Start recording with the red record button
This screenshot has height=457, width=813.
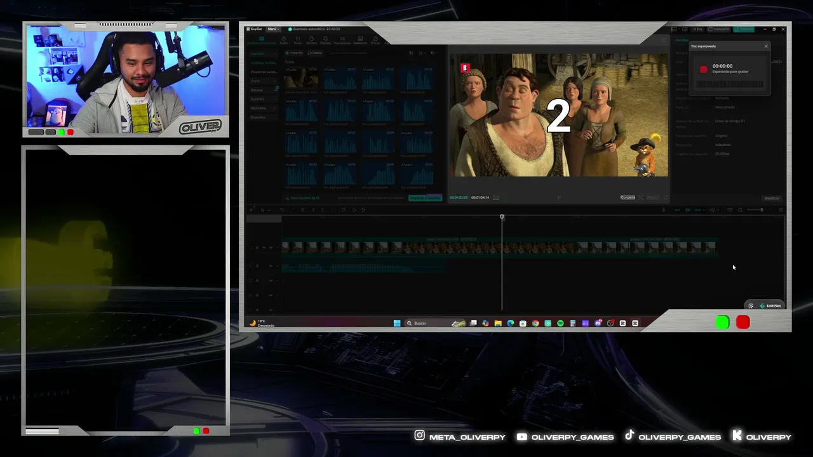click(703, 69)
